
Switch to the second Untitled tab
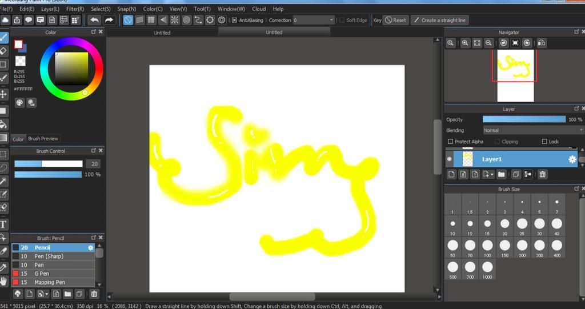click(x=274, y=33)
